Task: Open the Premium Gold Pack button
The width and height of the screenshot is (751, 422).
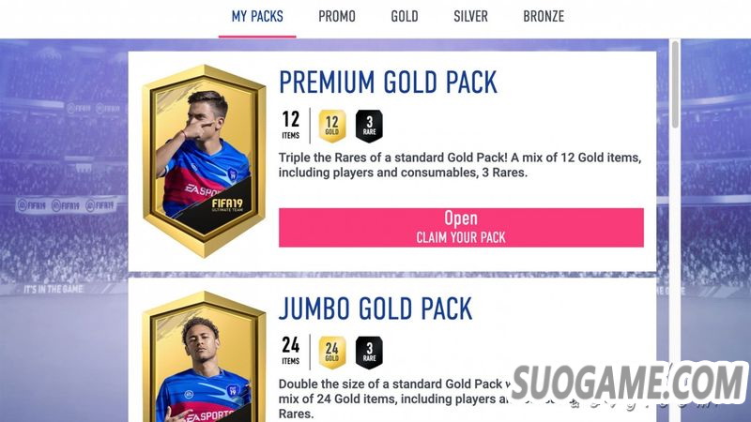Action: coord(461,227)
